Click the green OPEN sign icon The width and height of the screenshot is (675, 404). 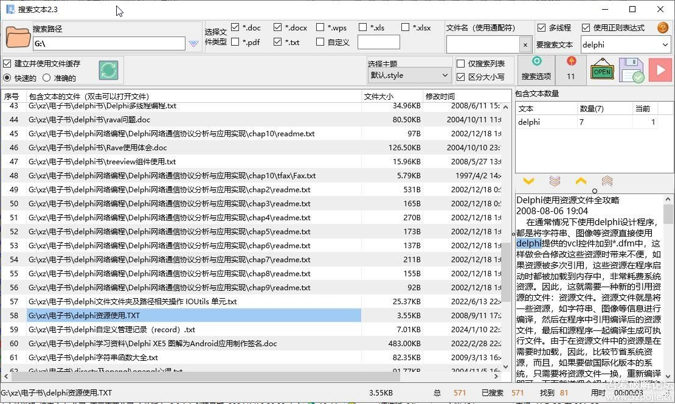click(602, 71)
